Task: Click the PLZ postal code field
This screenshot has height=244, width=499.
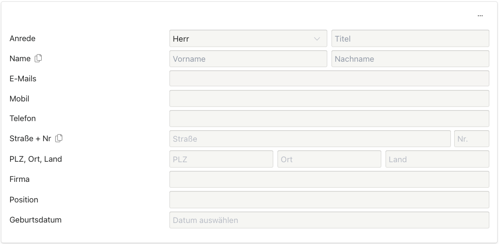Action: click(221, 159)
